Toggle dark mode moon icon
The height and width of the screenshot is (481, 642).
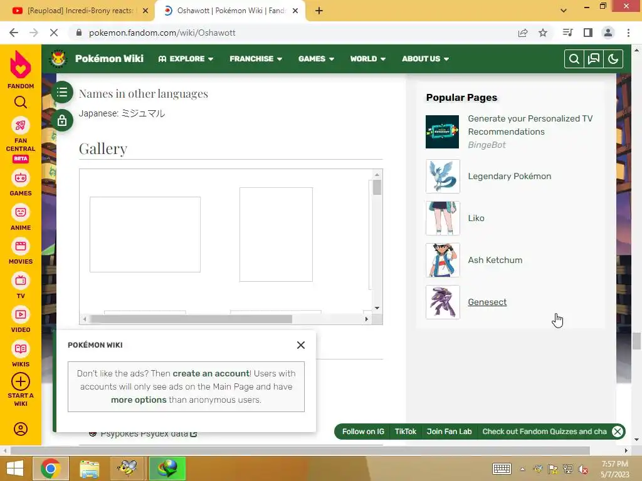[613, 59]
